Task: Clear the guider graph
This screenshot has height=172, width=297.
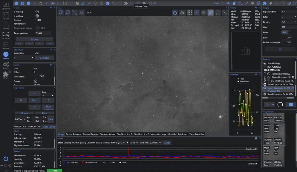Action: tap(167, 143)
